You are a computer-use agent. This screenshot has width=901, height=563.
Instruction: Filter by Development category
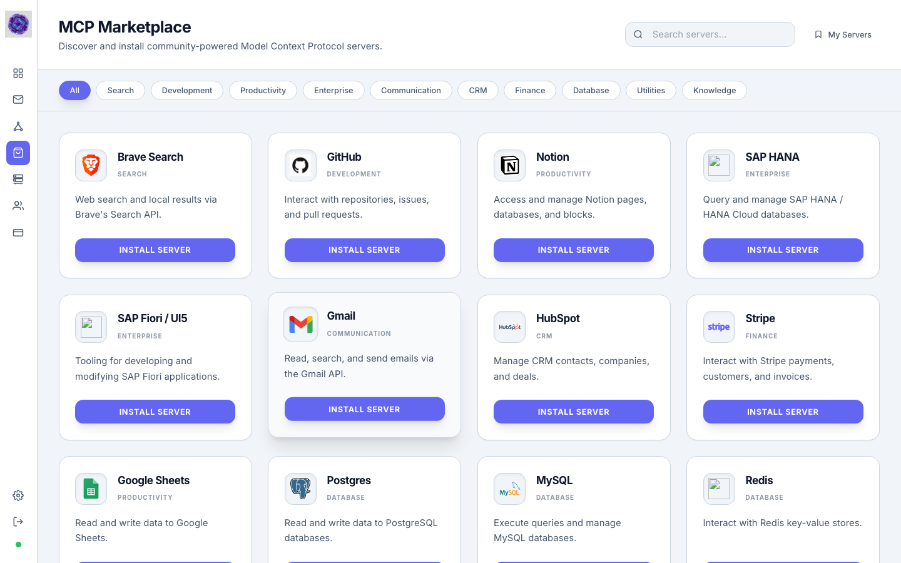(x=187, y=91)
